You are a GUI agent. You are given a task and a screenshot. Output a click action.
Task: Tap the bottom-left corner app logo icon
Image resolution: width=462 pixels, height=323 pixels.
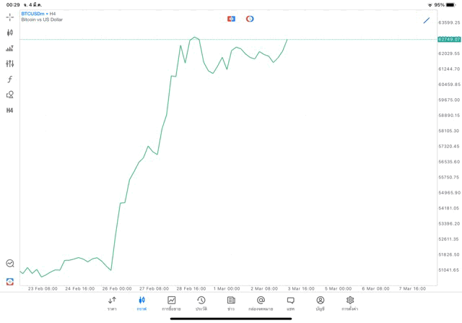point(10,281)
